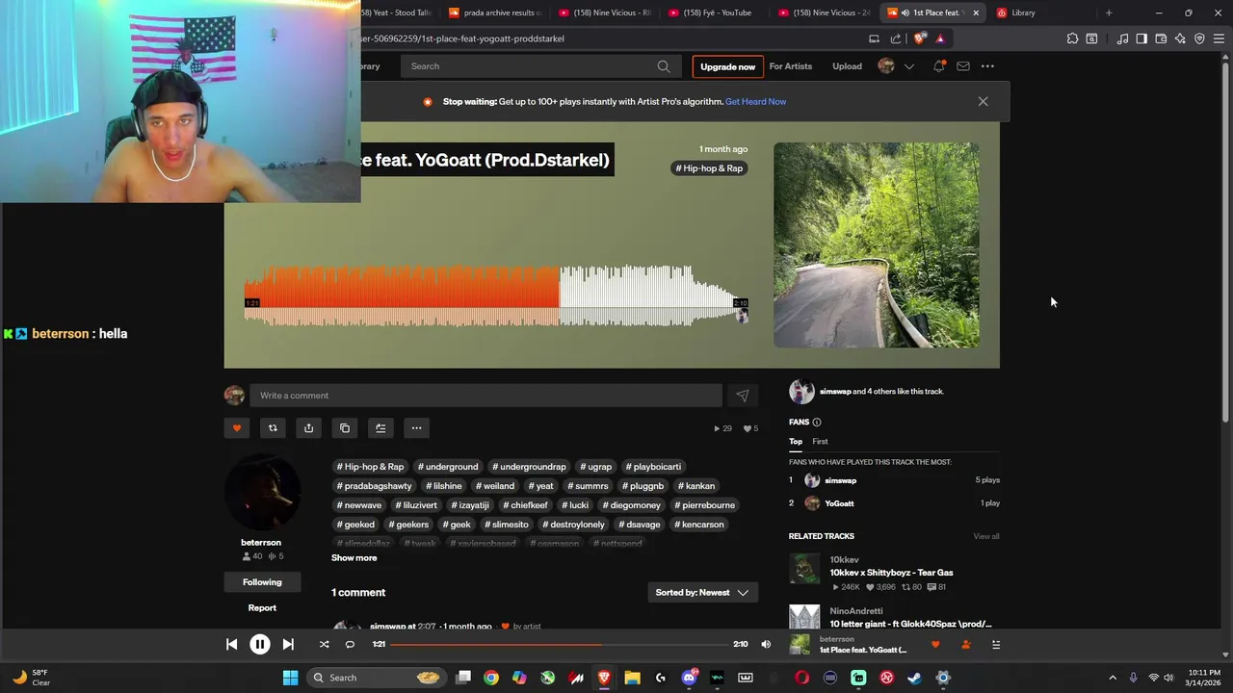Like the track in the player bar
Image resolution: width=1233 pixels, height=693 pixels.
point(934,645)
